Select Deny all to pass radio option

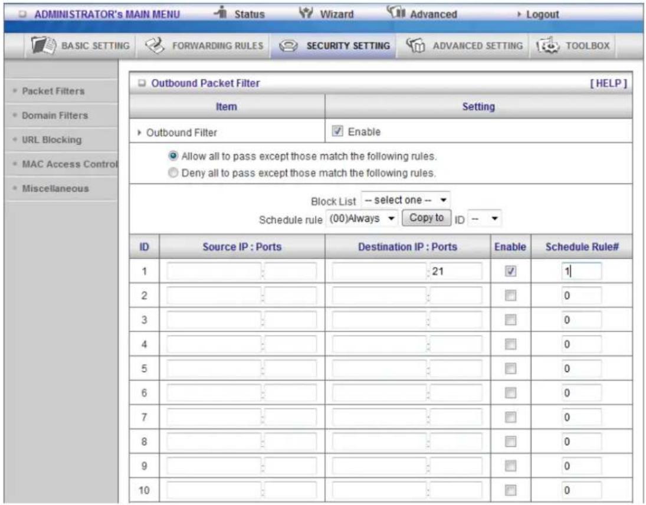173,173
